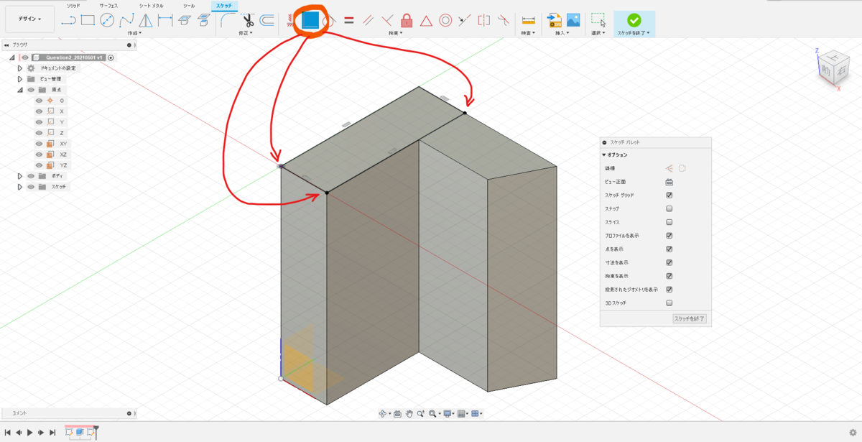Image resolution: width=862 pixels, height=442 pixels.
Task: Apply the Coincident constraint (highlighted blue icon)
Action: coord(310,20)
